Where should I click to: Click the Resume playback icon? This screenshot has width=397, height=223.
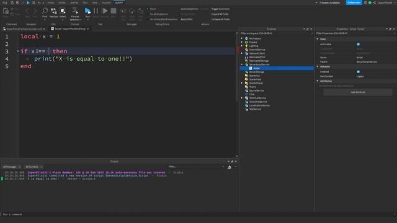pos(104,11)
